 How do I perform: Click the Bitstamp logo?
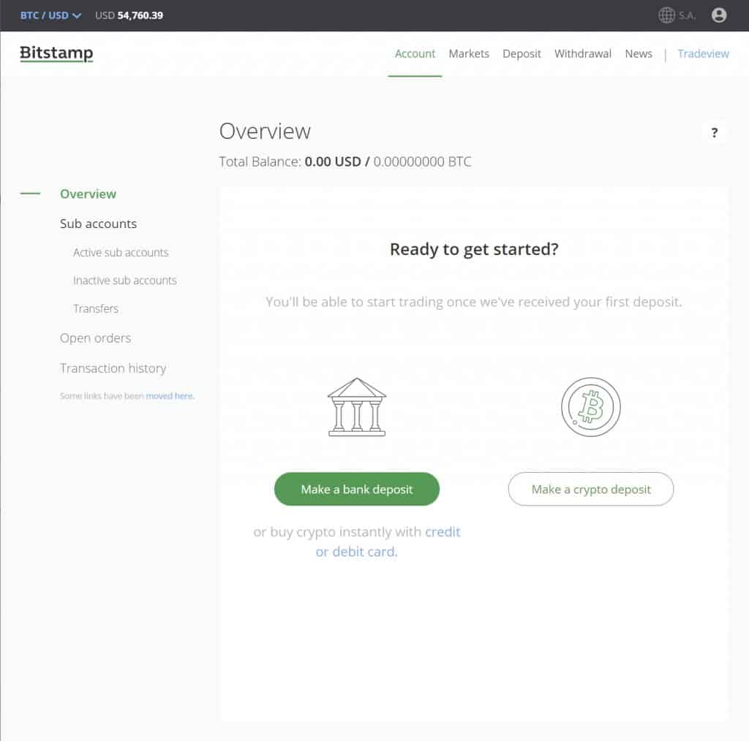click(56, 53)
